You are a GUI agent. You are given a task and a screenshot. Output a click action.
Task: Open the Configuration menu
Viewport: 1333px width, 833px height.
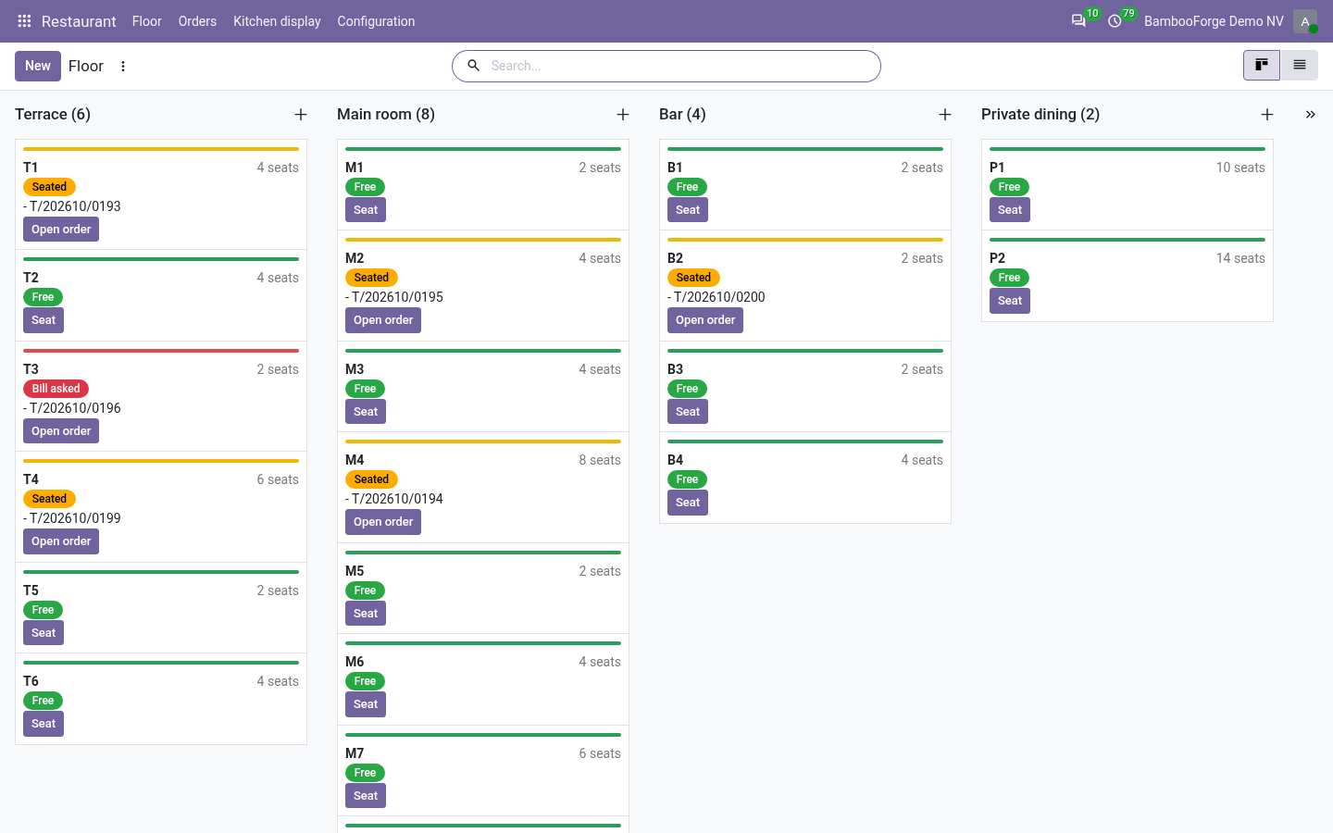click(376, 21)
